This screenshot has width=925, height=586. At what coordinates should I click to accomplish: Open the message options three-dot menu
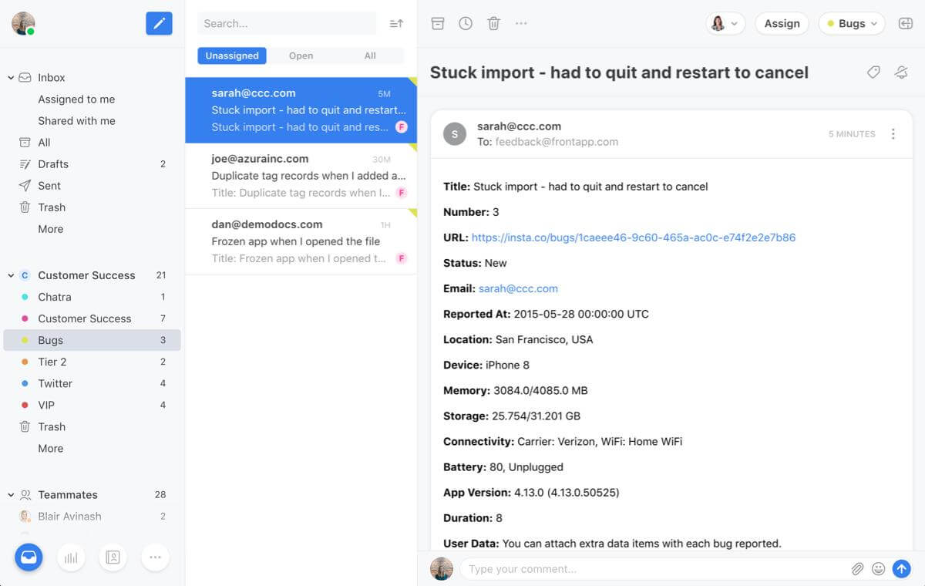893,134
